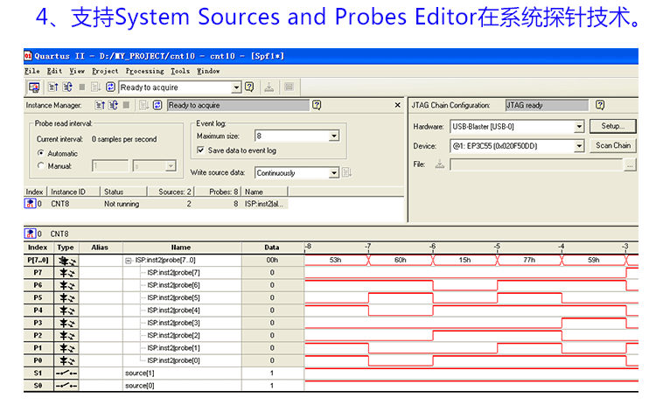Click read probe icon in Instance Manager
Viewport: 656px width, 405px height.
point(100,105)
